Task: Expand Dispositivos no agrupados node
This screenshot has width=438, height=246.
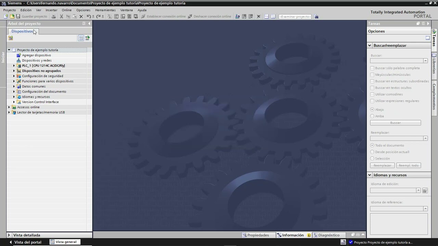Action: [14, 71]
